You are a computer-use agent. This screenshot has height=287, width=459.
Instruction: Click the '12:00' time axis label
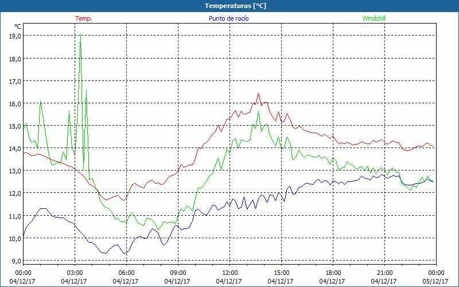tap(230, 273)
